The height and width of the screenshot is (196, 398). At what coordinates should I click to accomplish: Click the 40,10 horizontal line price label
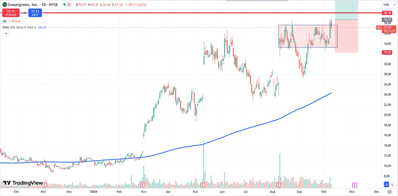click(x=387, y=13)
